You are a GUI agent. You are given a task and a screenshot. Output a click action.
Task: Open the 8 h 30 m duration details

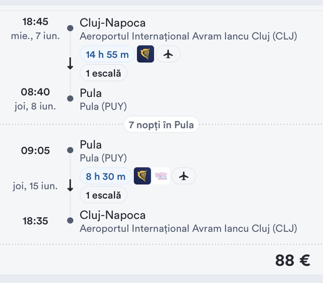coord(106,176)
